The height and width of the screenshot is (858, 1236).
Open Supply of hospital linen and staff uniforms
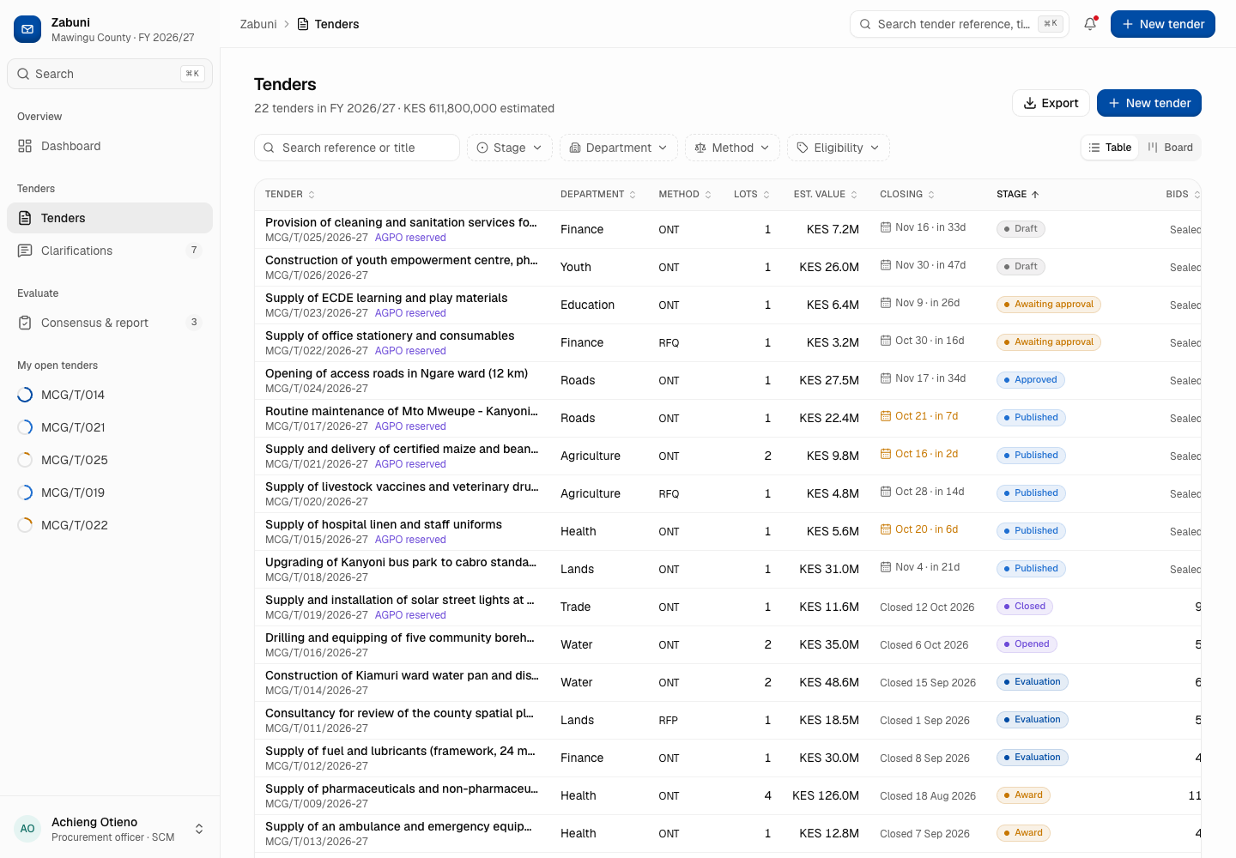[384, 524]
